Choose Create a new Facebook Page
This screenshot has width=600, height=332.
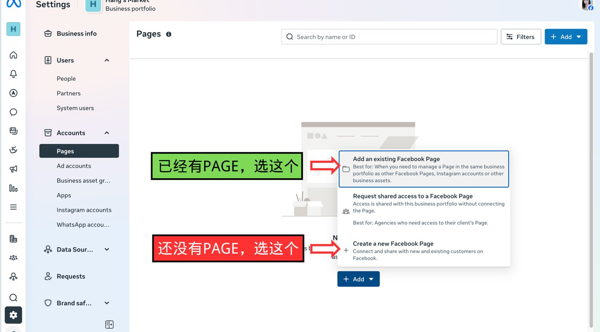click(x=424, y=250)
